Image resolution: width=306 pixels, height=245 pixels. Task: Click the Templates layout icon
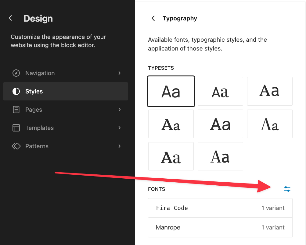(x=16, y=128)
